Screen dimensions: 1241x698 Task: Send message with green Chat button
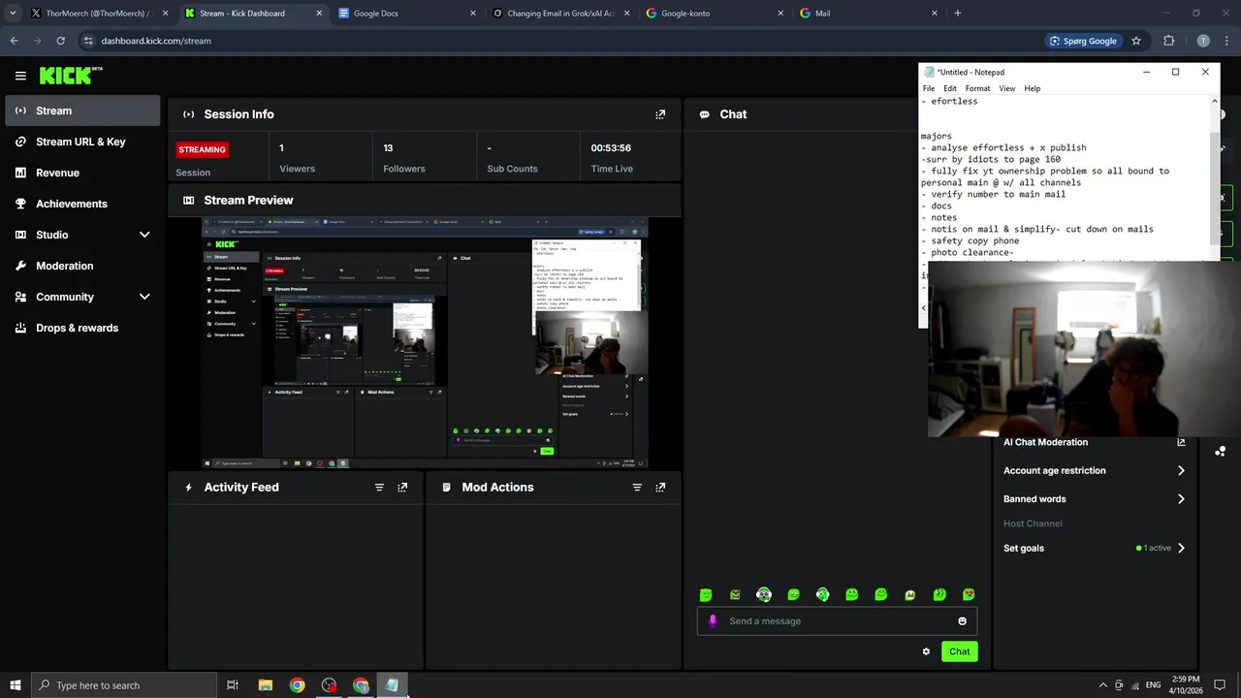[959, 651]
